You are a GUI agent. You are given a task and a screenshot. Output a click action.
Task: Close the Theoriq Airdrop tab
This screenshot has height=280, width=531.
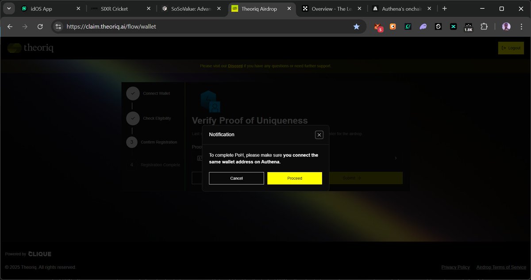tap(289, 8)
